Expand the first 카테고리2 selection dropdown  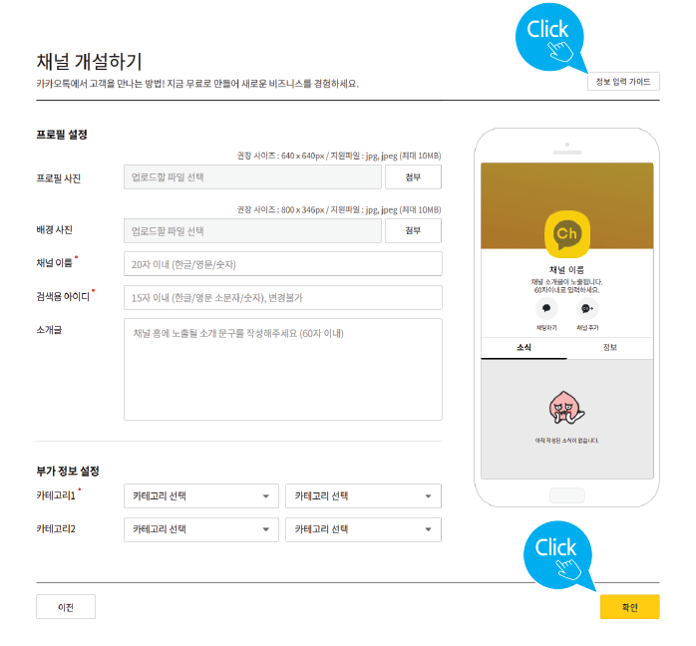201,529
